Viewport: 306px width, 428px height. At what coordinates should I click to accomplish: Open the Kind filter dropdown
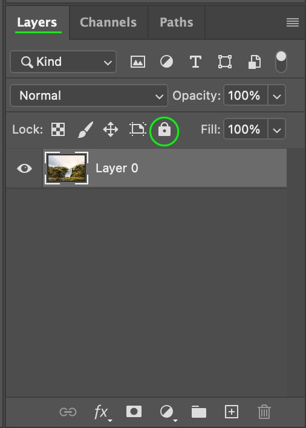pos(63,62)
